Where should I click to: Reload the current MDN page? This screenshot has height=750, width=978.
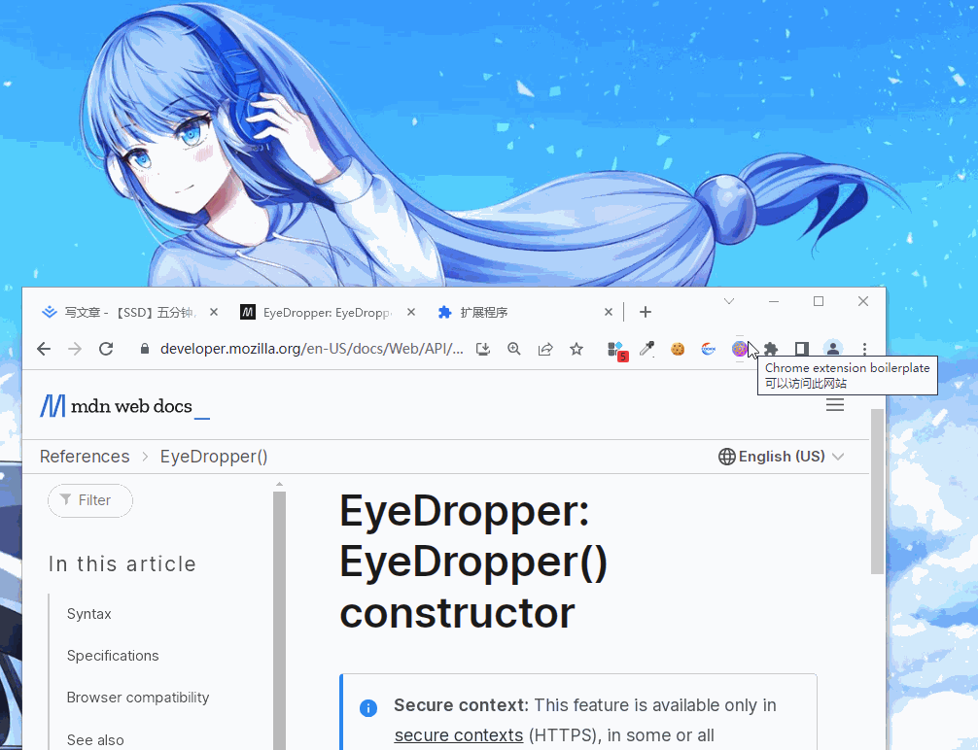click(x=106, y=349)
